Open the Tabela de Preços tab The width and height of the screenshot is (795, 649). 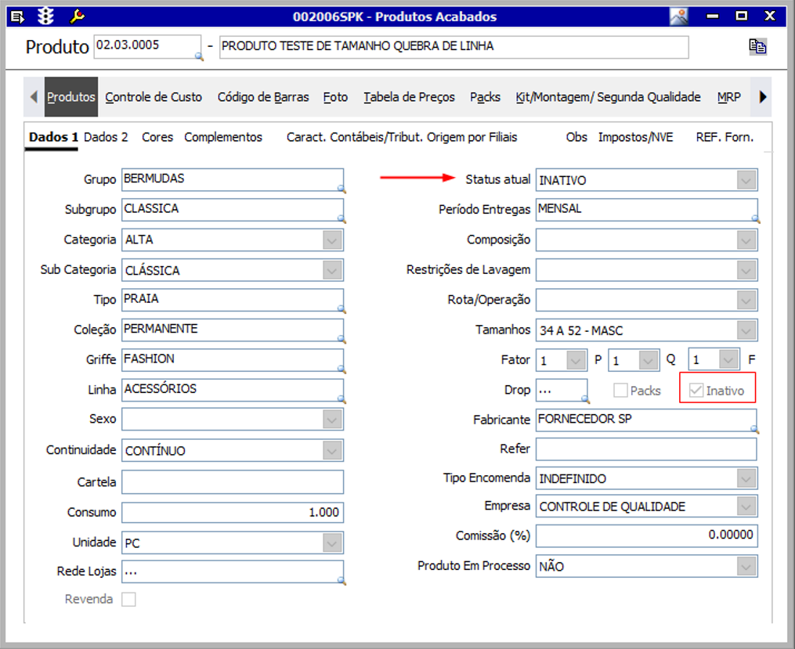click(409, 97)
